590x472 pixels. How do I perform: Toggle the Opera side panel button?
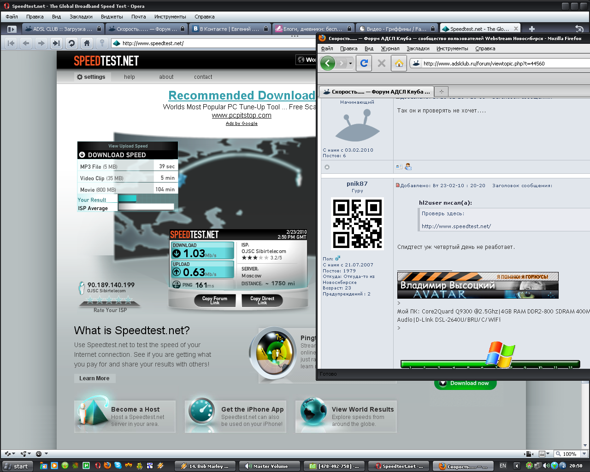pyautogui.click(x=12, y=29)
